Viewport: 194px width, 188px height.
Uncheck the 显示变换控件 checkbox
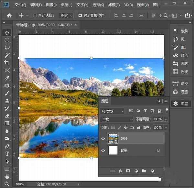[80, 16]
